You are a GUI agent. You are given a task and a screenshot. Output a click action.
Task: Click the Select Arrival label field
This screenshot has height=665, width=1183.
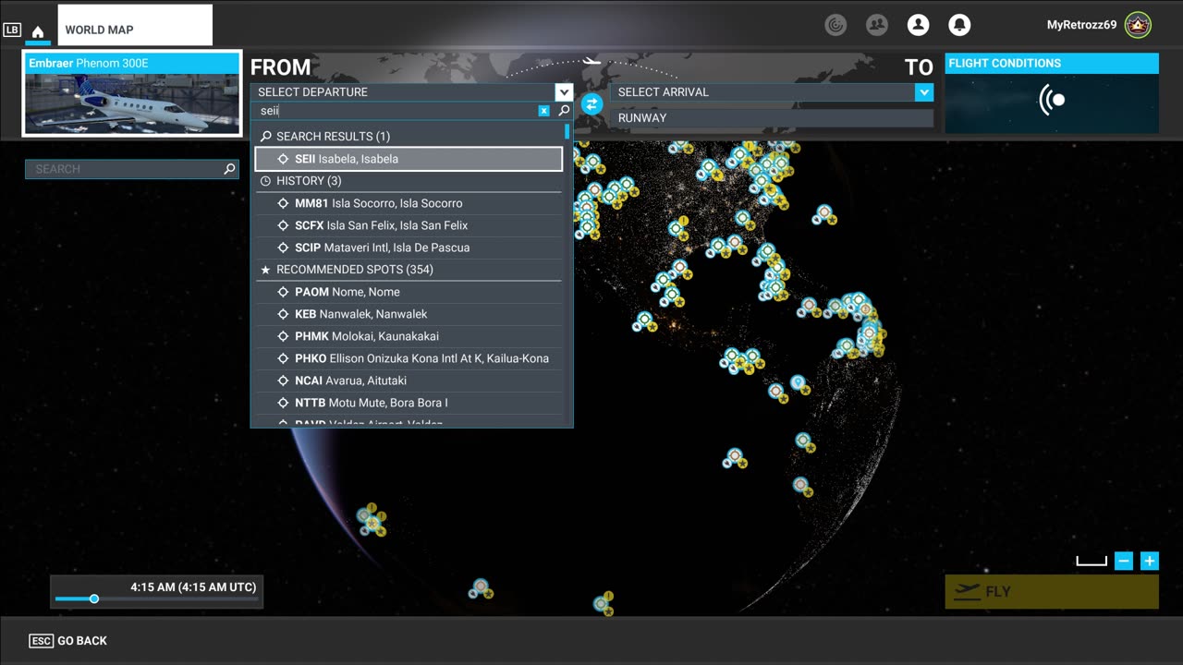[x=762, y=91]
